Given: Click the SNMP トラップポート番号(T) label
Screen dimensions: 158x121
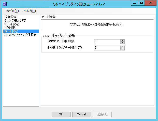Looking at the screenshot, I should (x=65, y=48).
